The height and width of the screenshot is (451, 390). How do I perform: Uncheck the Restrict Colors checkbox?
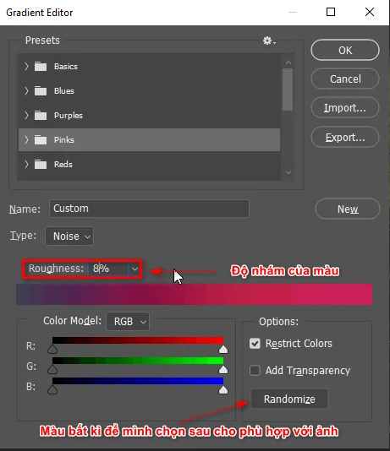tap(255, 344)
